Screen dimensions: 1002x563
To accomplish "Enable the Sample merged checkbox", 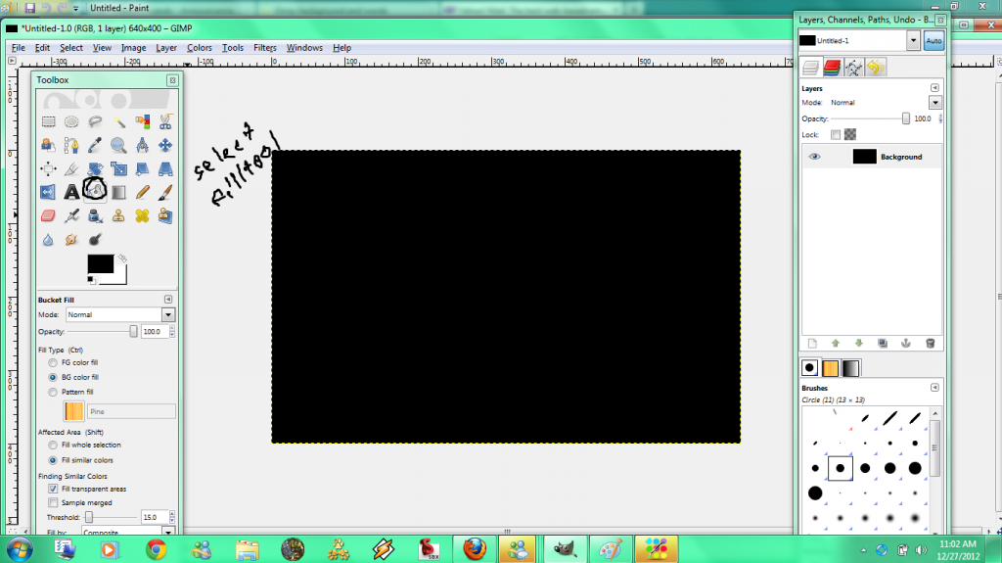I will click(x=53, y=503).
